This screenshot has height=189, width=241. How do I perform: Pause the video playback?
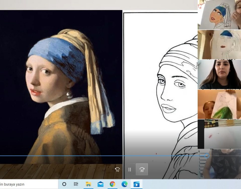pyautogui.click(x=130, y=170)
